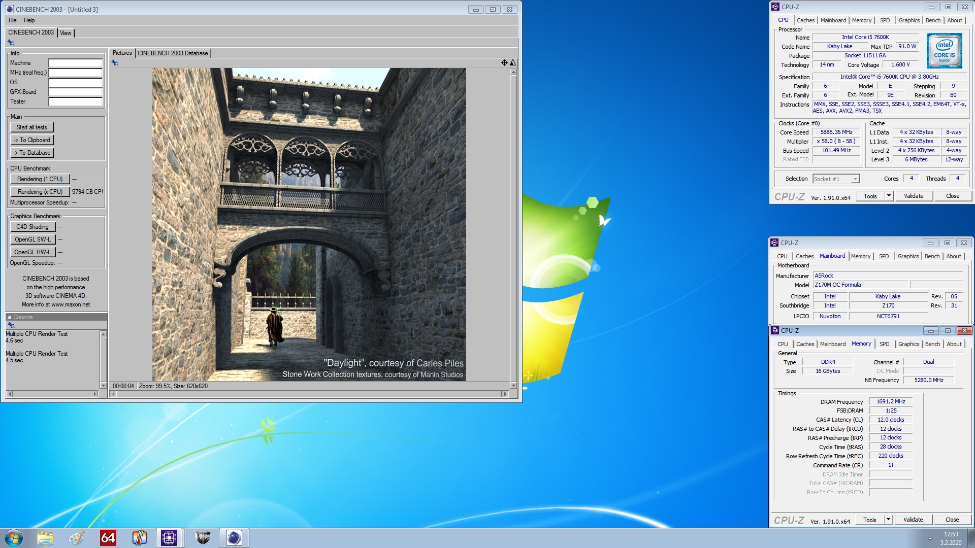Screen dimensions: 975x548
Task: Select the Pictures tab
Action: point(122,53)
